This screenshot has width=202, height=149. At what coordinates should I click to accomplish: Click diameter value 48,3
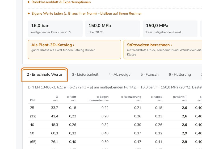click(x=54, y=125)
